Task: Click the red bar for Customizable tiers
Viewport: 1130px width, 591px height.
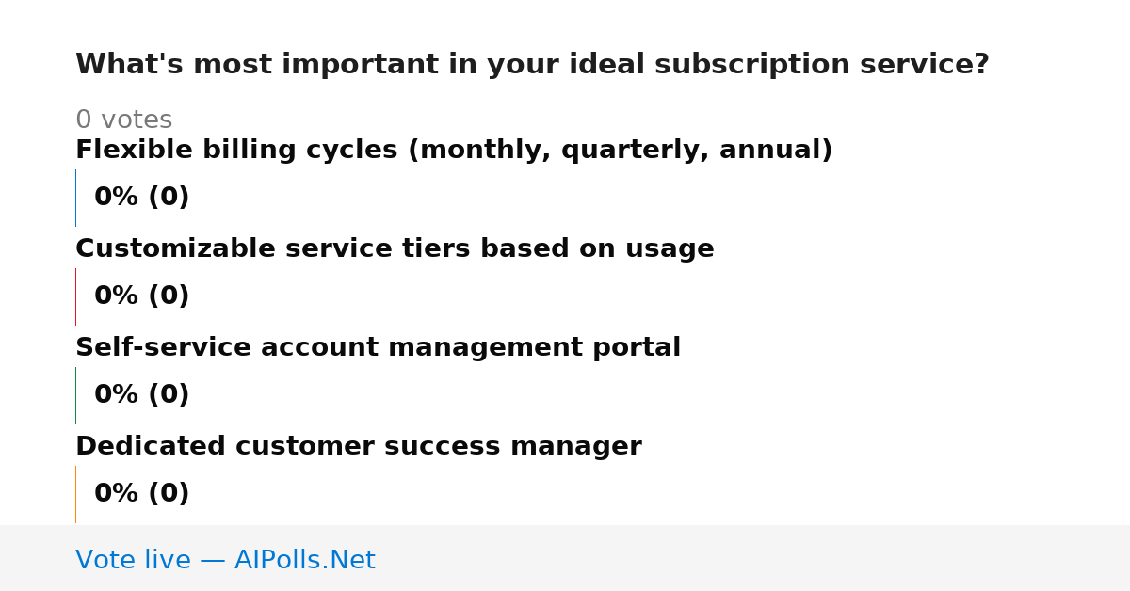Action: 75,296
